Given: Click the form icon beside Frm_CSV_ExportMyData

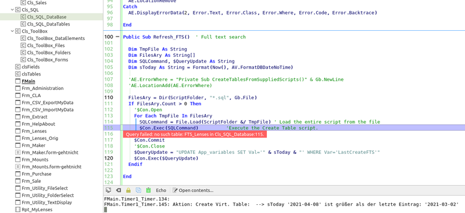Looking at the screenshot, I should [x=17, y=103].
